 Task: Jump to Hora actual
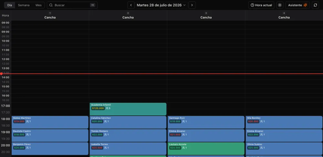click(261, 5)
